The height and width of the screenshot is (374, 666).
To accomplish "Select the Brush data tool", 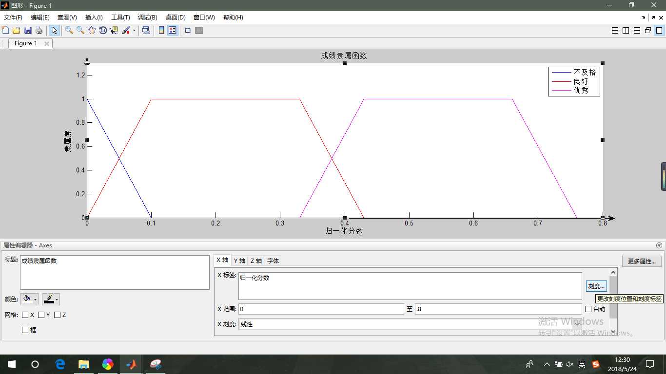I will click(x=126, y=30).
